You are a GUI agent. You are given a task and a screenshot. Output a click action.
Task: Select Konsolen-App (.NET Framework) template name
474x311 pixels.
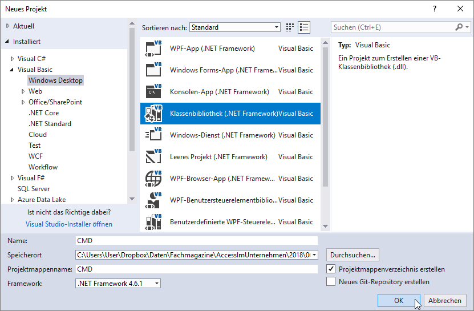[x=220, y=92]
